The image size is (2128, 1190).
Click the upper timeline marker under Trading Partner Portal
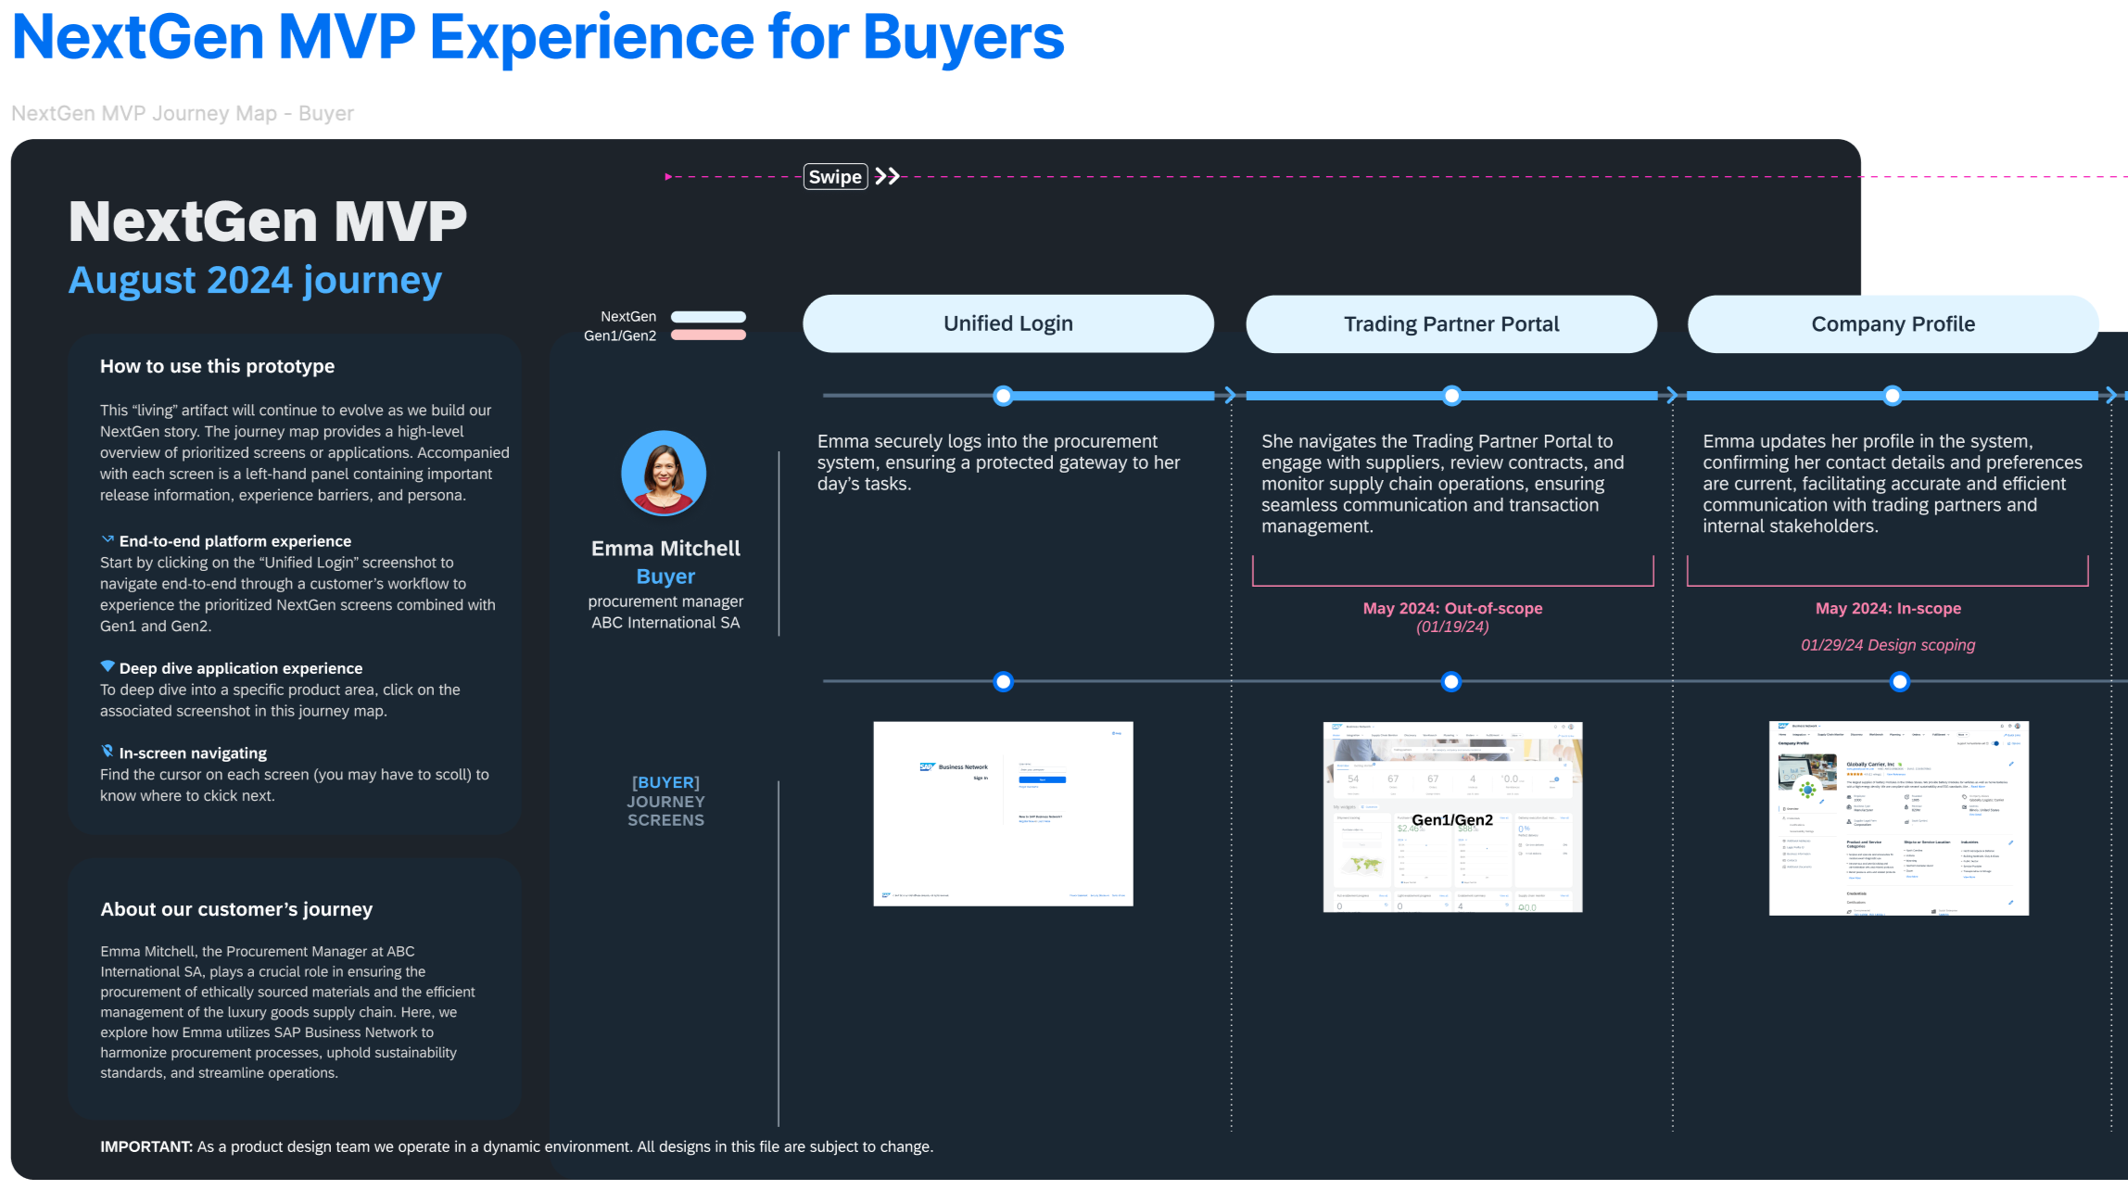pyautogui.click(x=1451, y=396)
